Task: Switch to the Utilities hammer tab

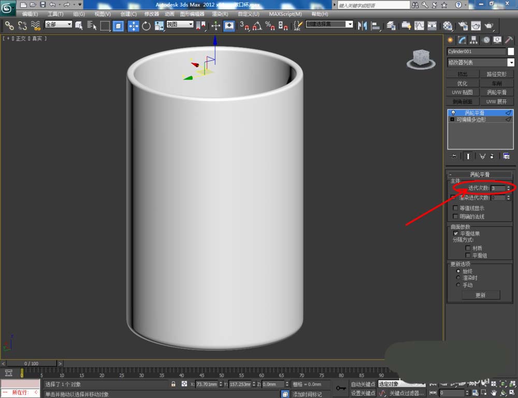Action: (x=509, y=40)
